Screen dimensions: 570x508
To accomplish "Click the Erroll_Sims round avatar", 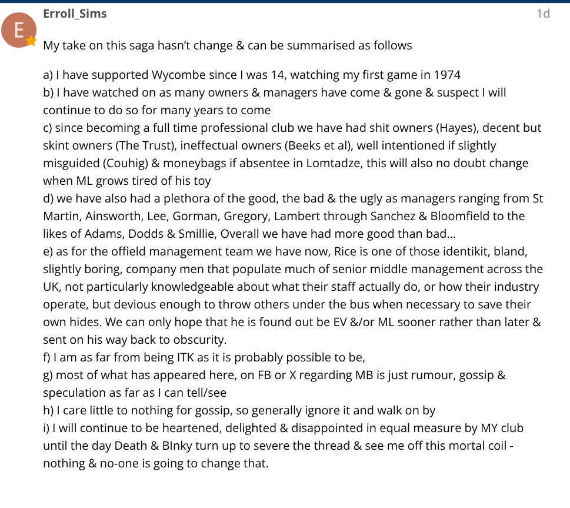I will pos(19,29).
